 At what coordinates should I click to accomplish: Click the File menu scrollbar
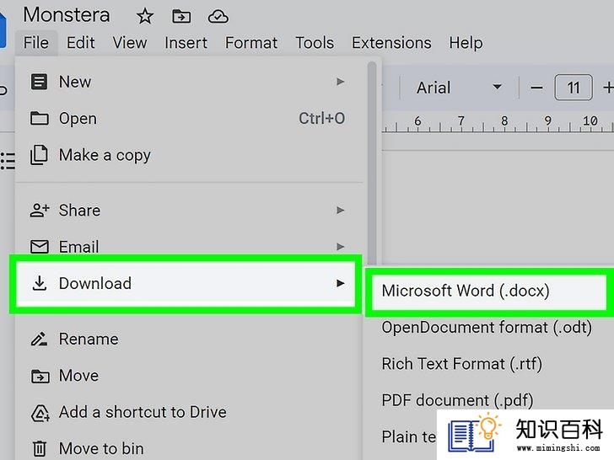click(372, 163)
